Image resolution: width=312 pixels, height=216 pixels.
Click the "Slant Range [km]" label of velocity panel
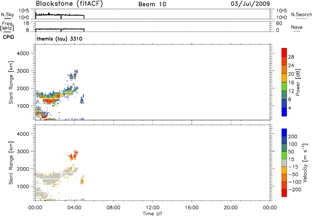(x=11, y=163)
